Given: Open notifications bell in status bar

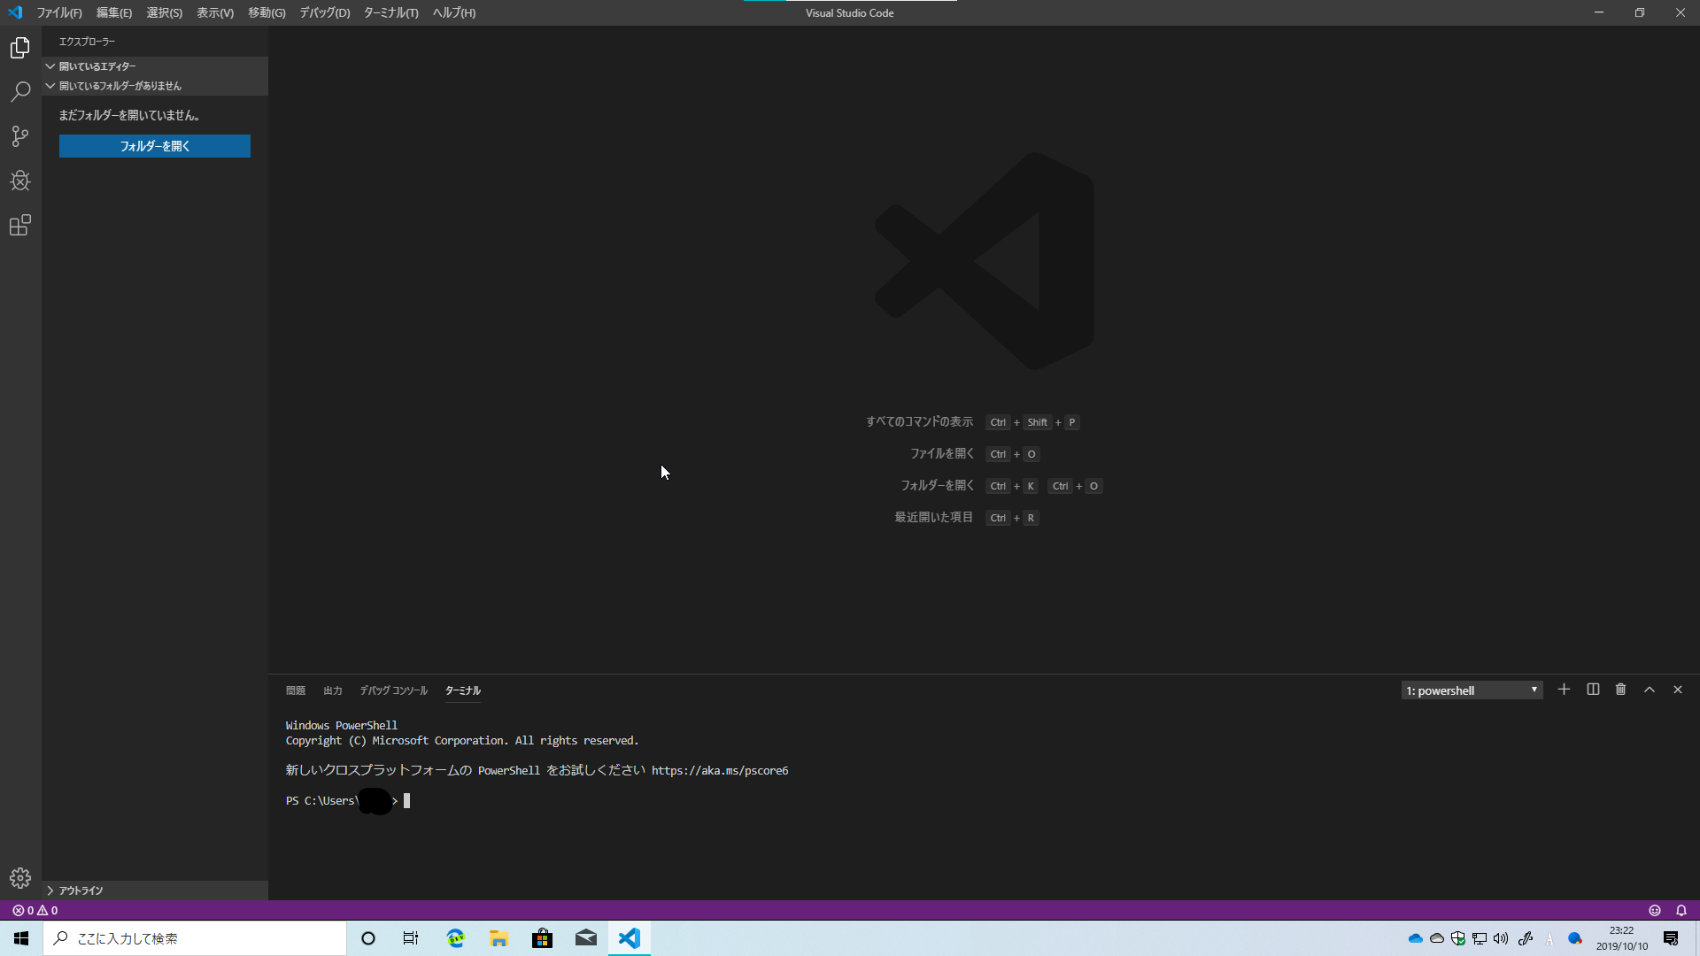Looking at the screenshot, I should coord(1681,910).
